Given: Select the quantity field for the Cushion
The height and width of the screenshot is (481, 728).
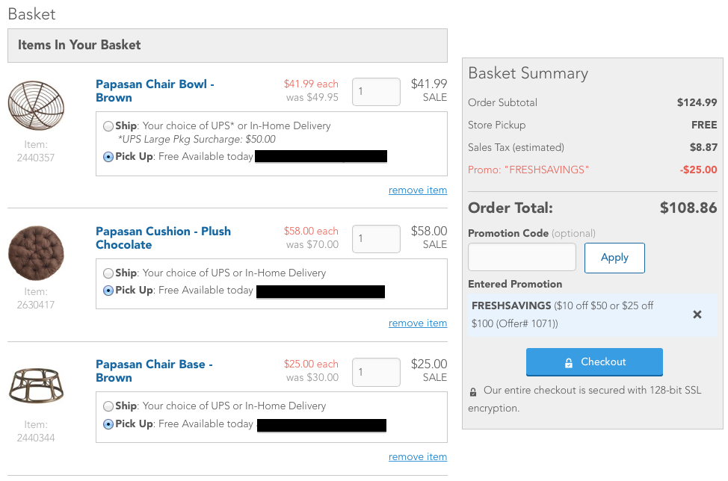Looking at the screenshot, I should 376,238.
